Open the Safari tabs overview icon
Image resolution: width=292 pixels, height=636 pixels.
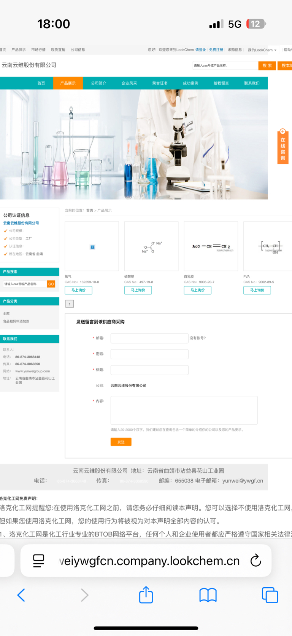(x=270, y=595)
